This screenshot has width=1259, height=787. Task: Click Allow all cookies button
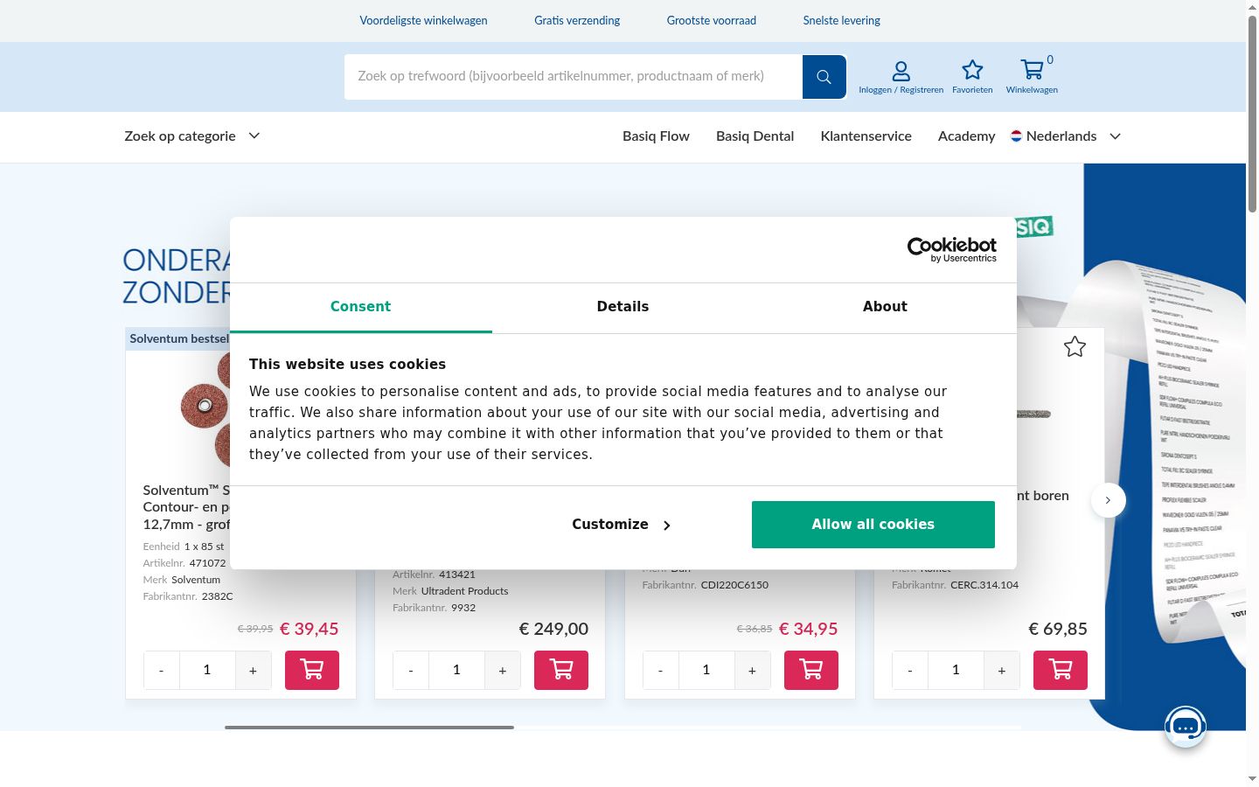[873, 525]
